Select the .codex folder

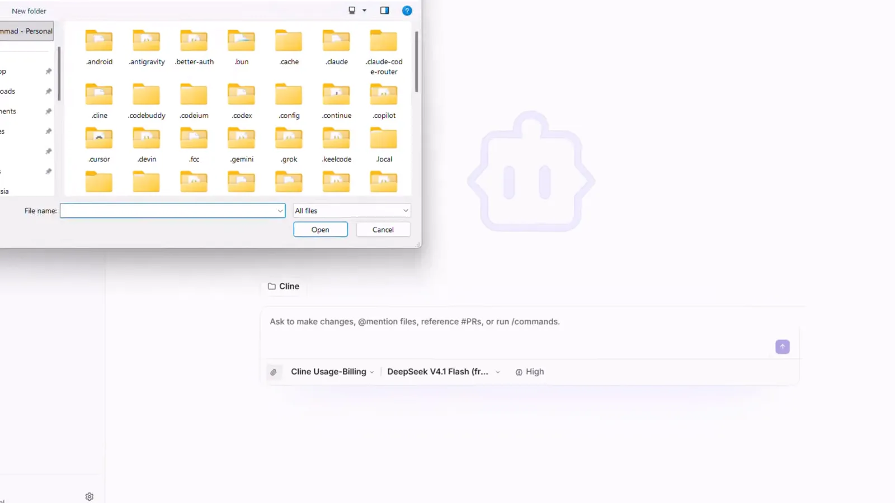point(242,101)
